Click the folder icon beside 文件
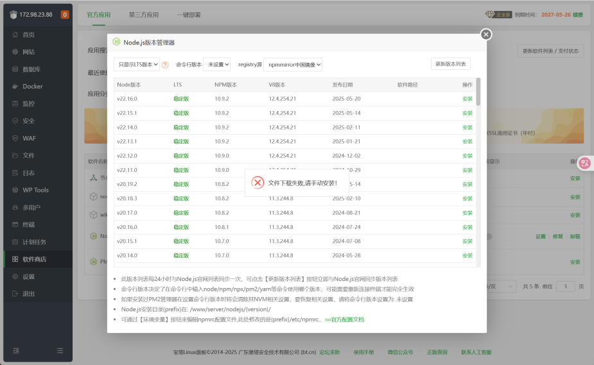The image size is (594, 365). click(15, 155)
